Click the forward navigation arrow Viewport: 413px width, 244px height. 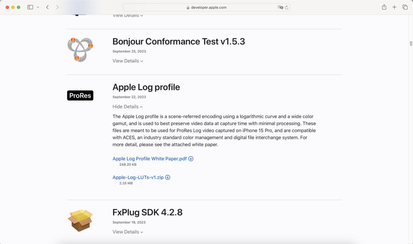coord(57,7)
